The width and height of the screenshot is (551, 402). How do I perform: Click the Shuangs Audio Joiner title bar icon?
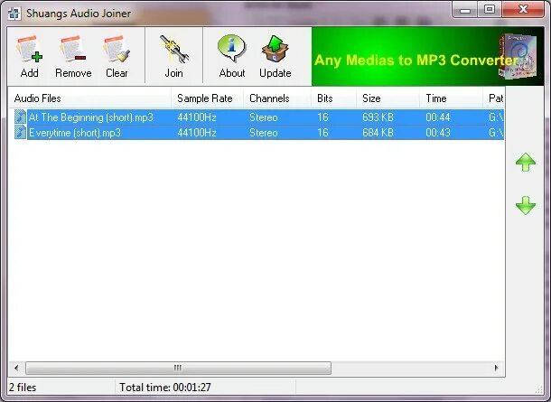[x=14, y=14]
